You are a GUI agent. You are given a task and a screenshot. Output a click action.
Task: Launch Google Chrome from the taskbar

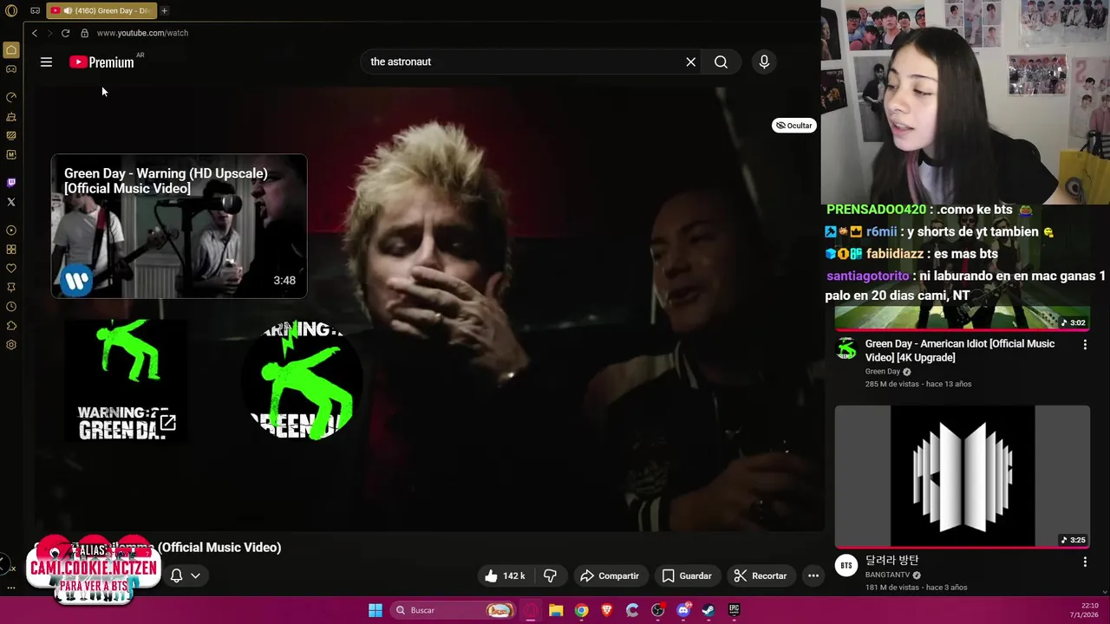pos(581,610)
